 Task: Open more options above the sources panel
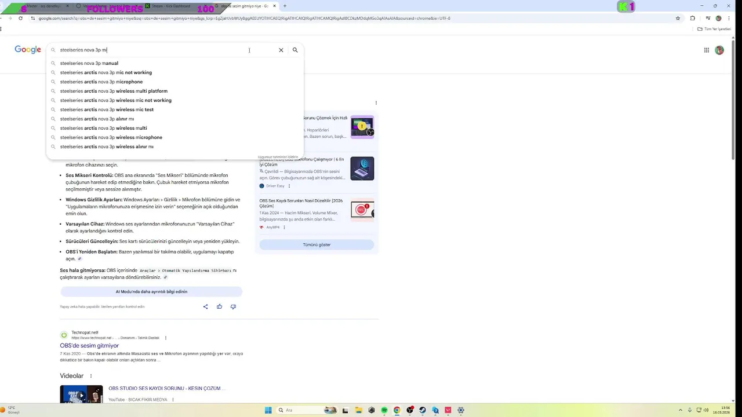pos(376,103)
